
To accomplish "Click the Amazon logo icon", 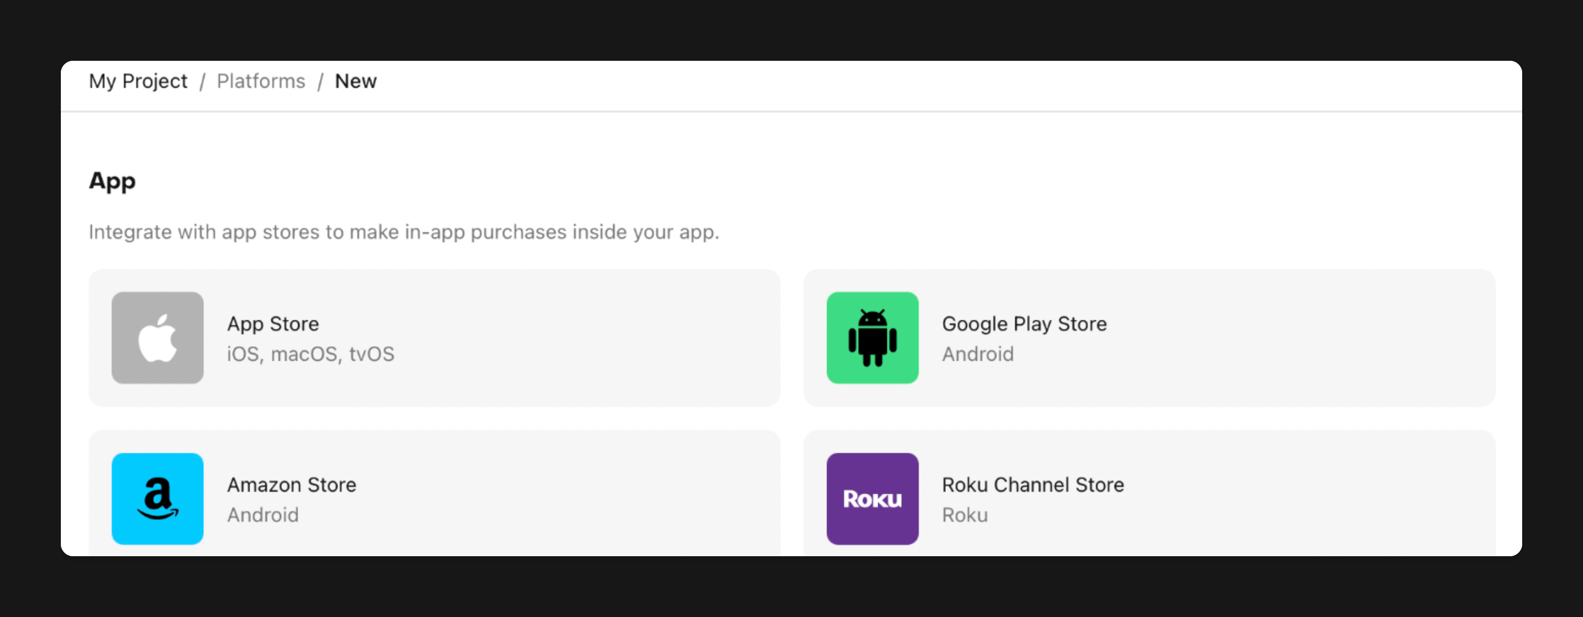I will [157, 499].
